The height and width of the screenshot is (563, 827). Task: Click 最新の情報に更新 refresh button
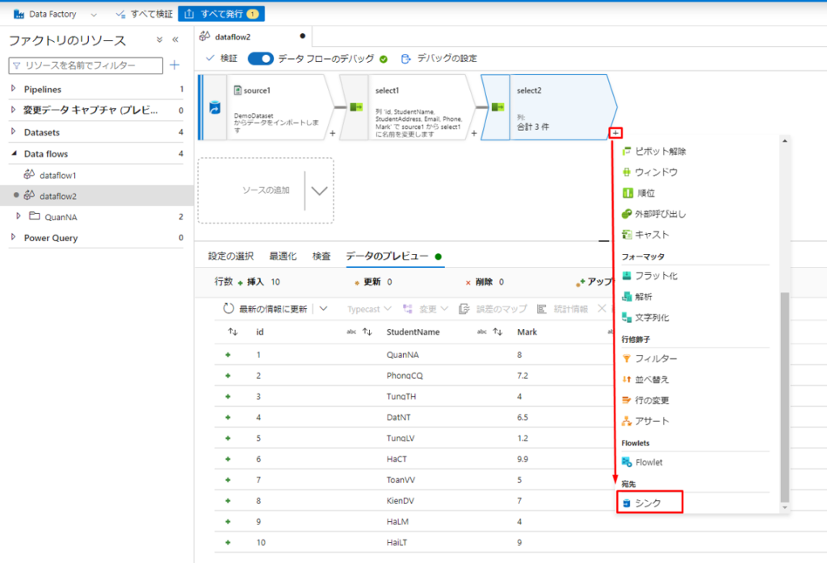pyautogui.click(x=266, y=309)
